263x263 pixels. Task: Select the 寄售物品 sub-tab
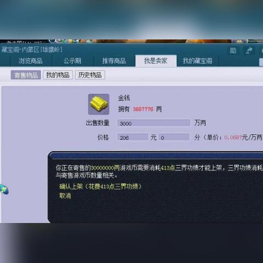[26, 75]
